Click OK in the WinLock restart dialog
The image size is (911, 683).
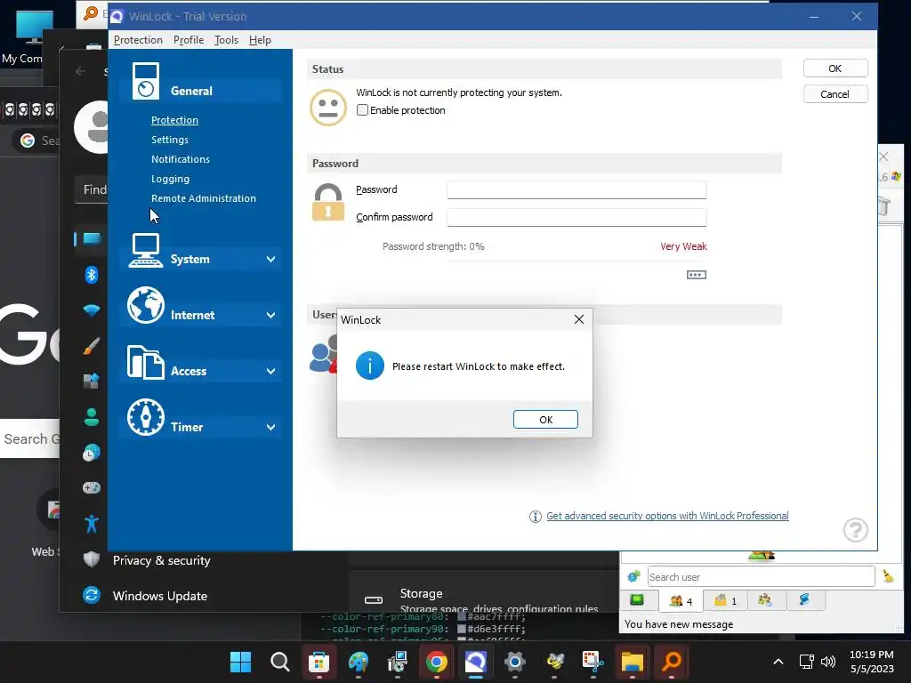(x=545, y=420)
